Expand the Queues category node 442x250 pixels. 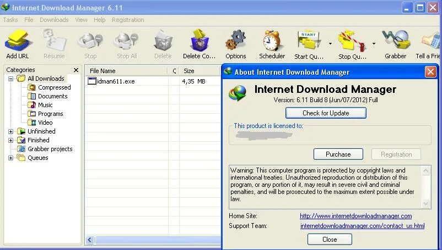point(10,158)
